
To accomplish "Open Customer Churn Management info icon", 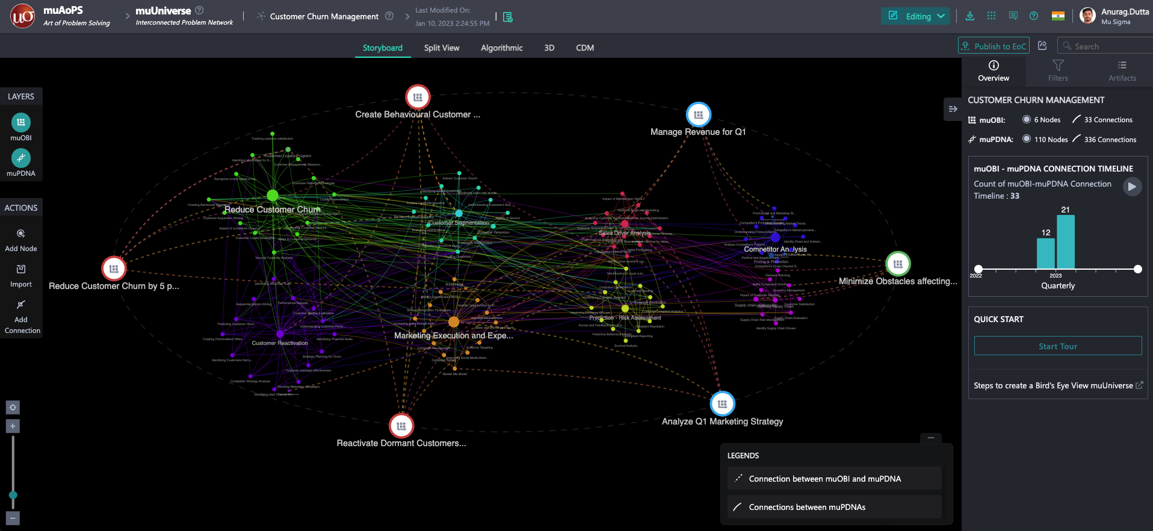I will pyautogui.click(x=389, y=16).
